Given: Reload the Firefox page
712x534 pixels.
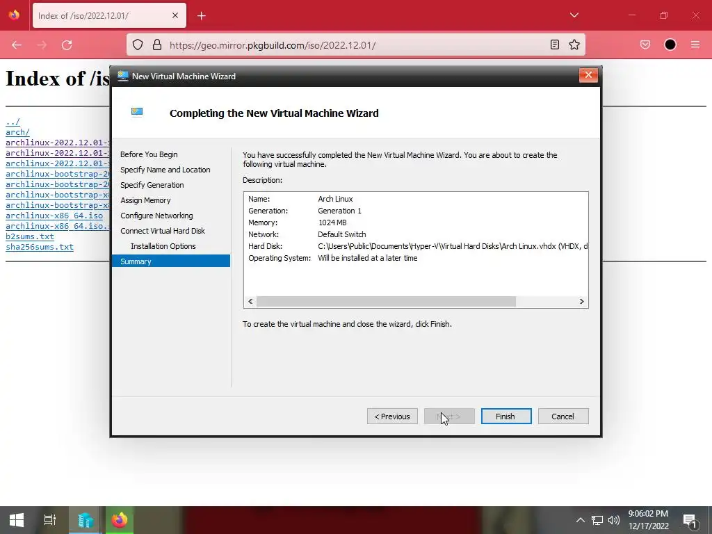Looking at the screenshot, I should point(67,45).
